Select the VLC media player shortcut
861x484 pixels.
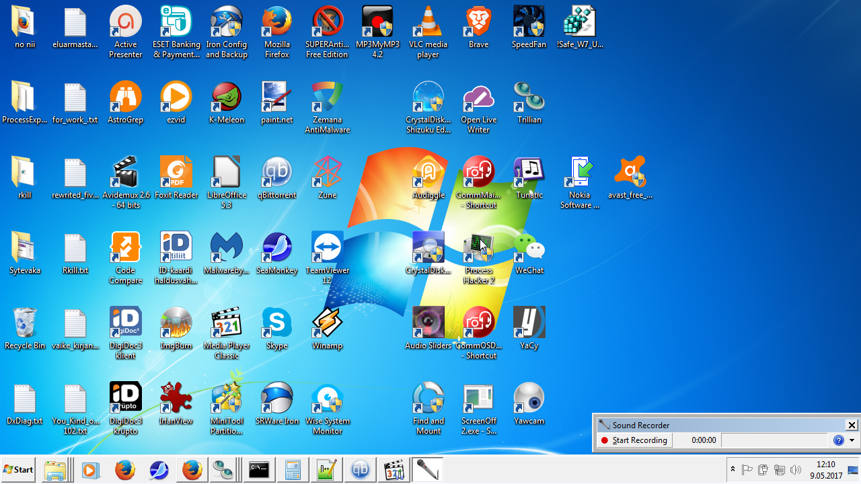[x=428, y=32]
